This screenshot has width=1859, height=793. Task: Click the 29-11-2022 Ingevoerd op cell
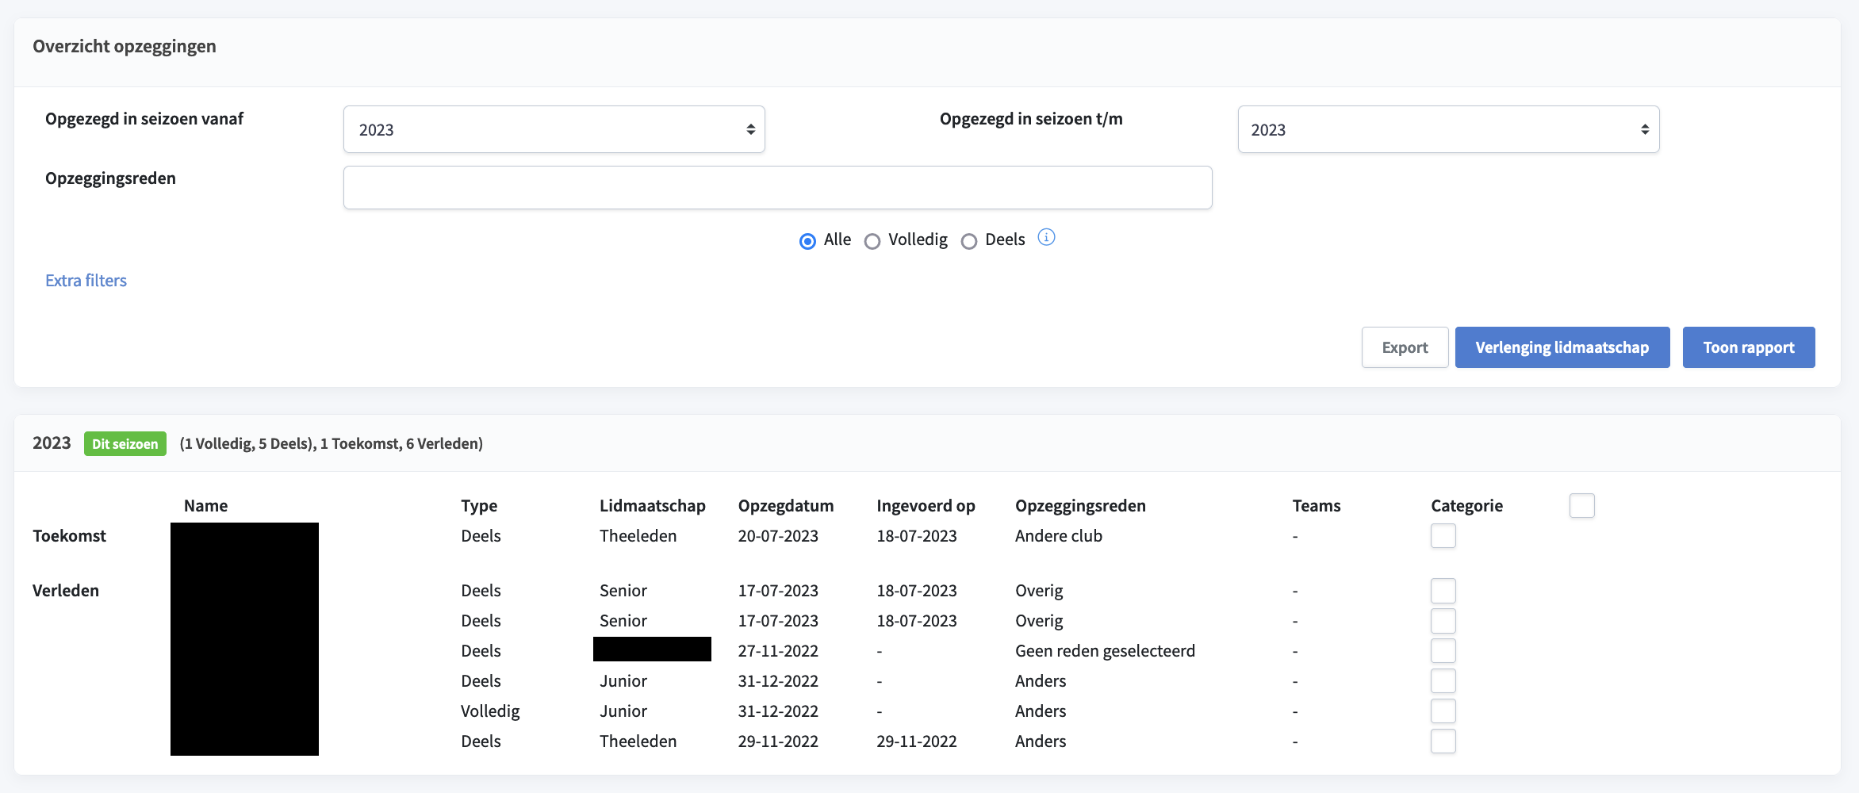tap(916, 741)
